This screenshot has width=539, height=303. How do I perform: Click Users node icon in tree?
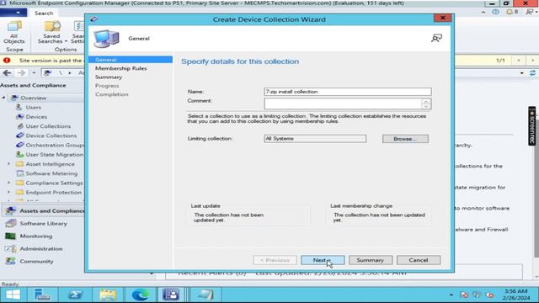point(19,107)
